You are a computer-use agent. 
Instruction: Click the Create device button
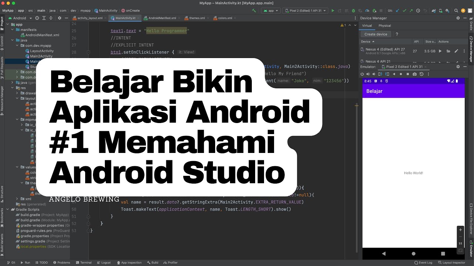coord(376,34)
